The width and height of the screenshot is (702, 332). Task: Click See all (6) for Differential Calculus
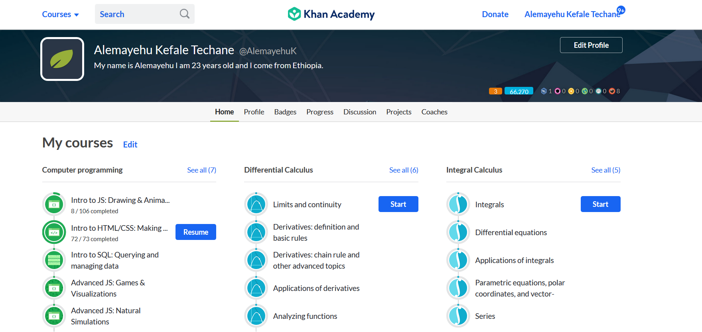coord(404,170)
